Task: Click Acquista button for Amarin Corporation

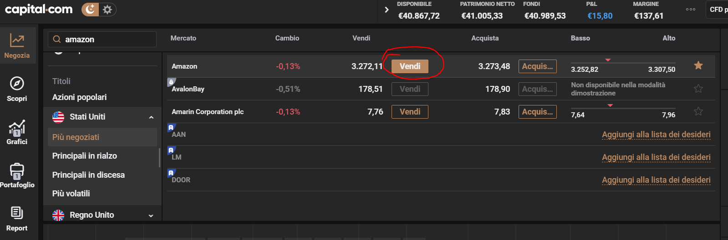Action: pyautogui.click(x=537, y=112)
